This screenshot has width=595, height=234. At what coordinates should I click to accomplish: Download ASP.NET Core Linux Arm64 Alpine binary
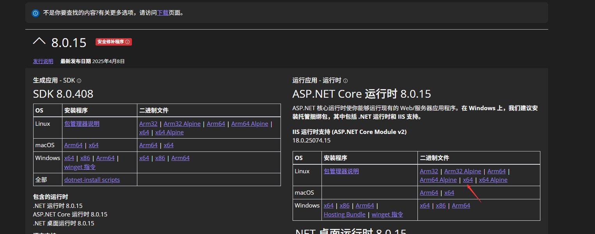click(438, 179)
